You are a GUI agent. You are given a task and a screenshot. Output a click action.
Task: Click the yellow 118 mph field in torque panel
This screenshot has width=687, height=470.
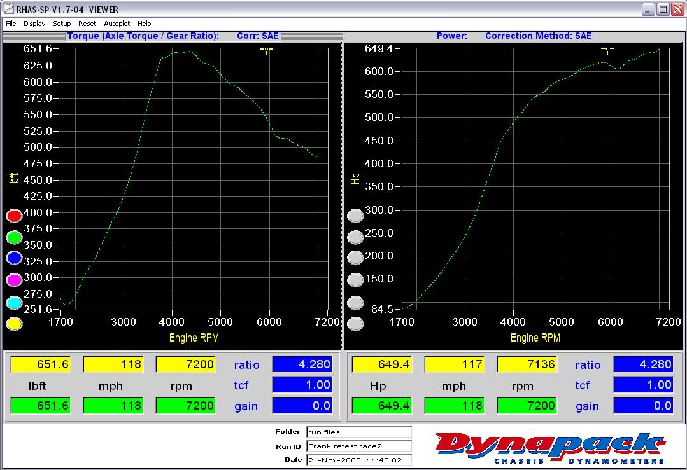tap(113, 364)
